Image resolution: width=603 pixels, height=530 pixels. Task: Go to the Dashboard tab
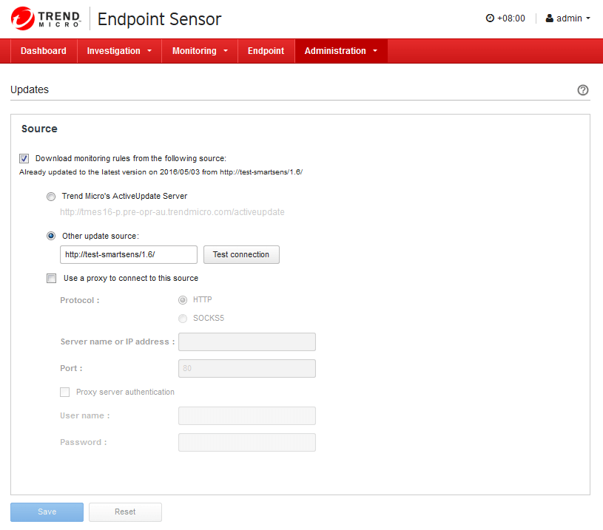click(x=44, y=51)
